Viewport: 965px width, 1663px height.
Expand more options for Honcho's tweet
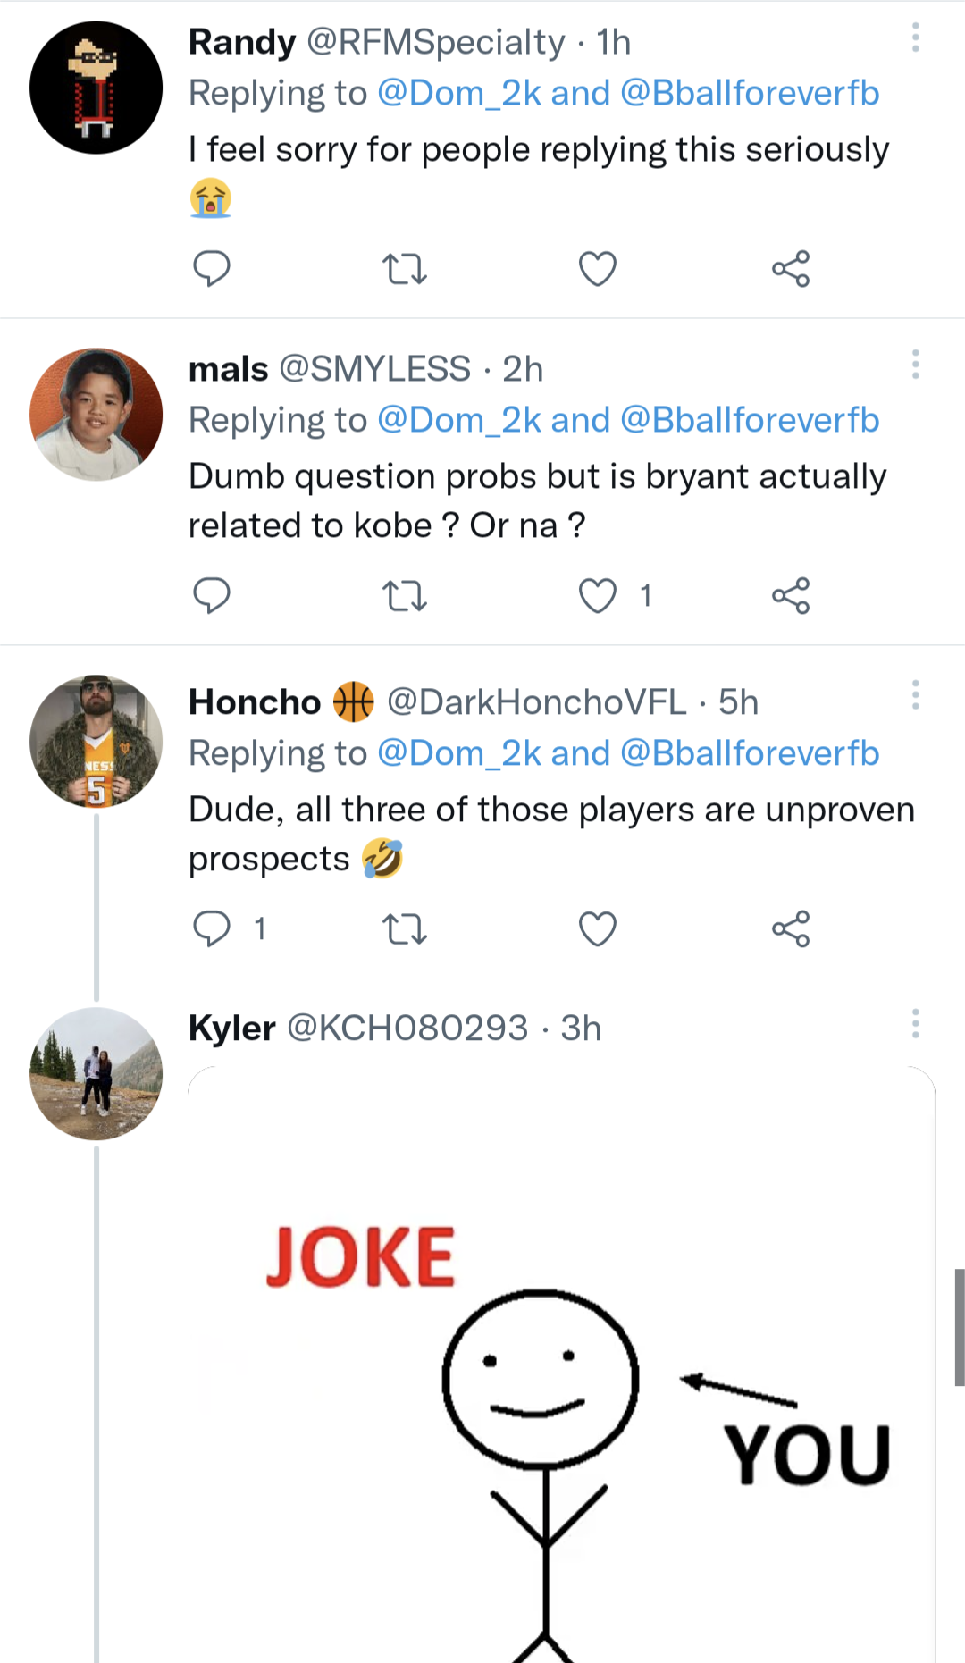[915, 695]
